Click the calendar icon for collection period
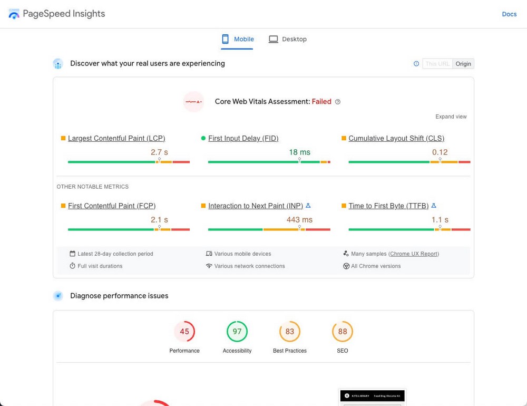Image resolution: width=527 pixels, height=406 pixels. pos(72,254)
